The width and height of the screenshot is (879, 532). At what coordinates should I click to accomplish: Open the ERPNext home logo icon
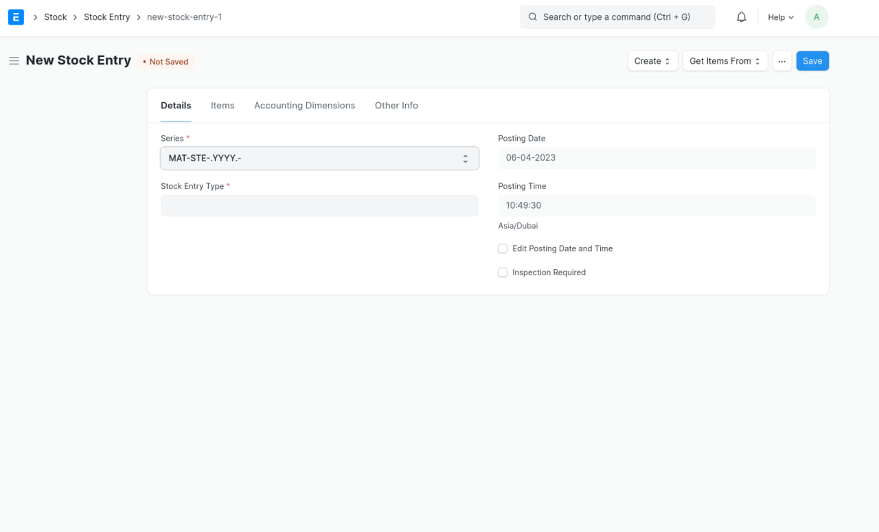[16, 16]
